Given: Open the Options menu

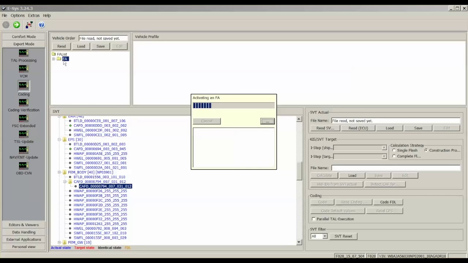Looking at the screenshot, I should point(18,15).
